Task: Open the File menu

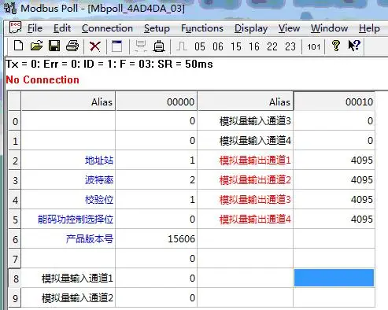Action: coord(35,28)
